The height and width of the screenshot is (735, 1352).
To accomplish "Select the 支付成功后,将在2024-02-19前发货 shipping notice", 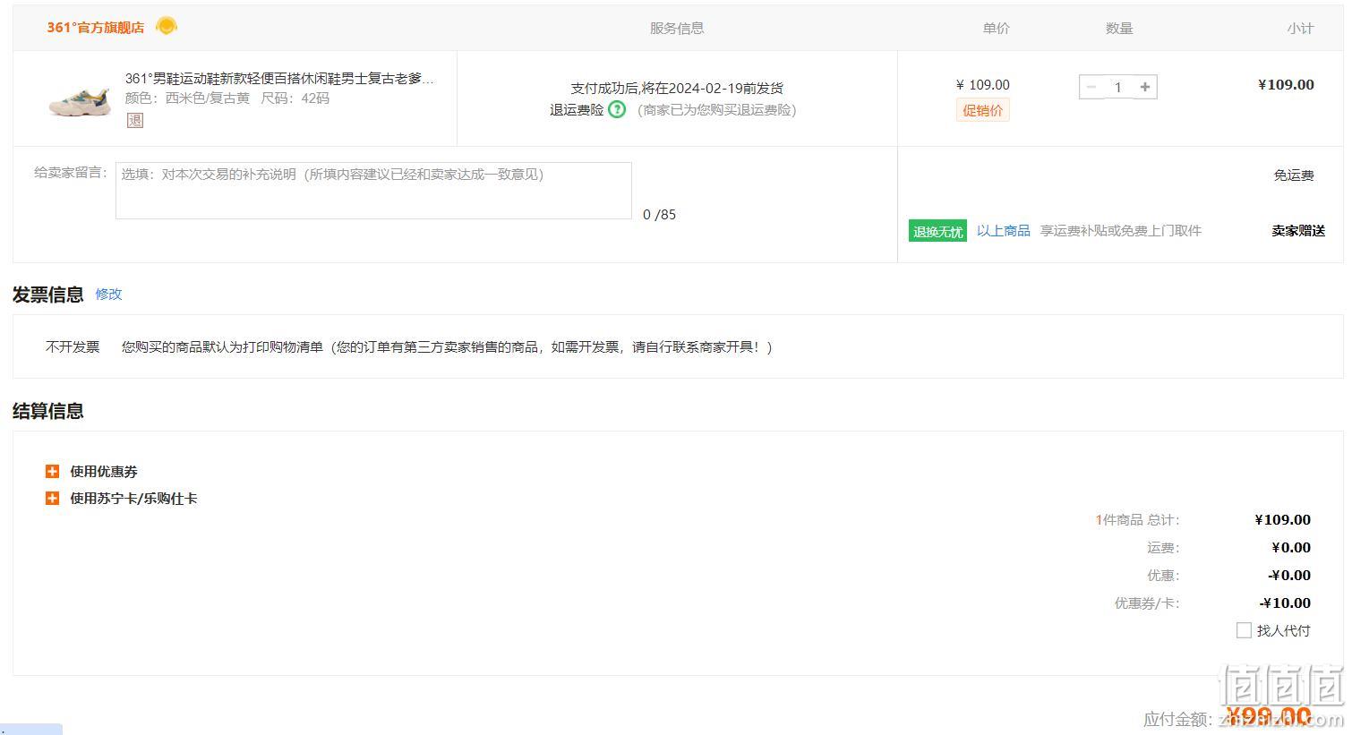I will pos(677,89).
